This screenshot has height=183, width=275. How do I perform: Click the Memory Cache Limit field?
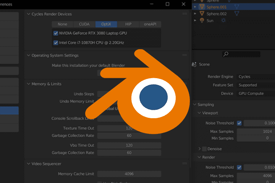pos(129,174)
